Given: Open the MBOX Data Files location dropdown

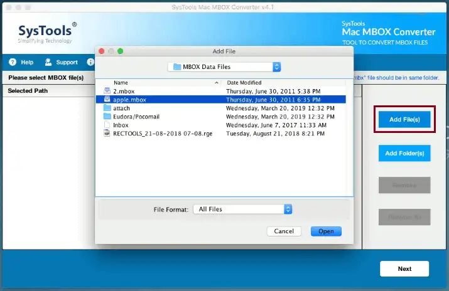Looking at the screenshot, I should [224, 67].
